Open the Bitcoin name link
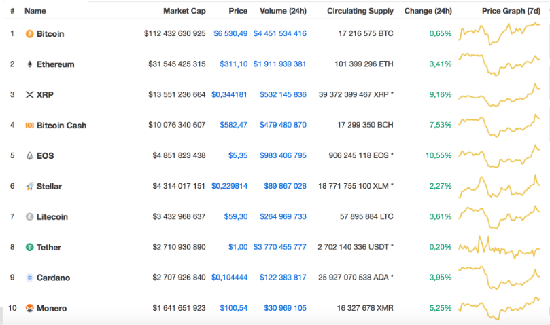This screenshot has height=325, width=550. point(50,34)
